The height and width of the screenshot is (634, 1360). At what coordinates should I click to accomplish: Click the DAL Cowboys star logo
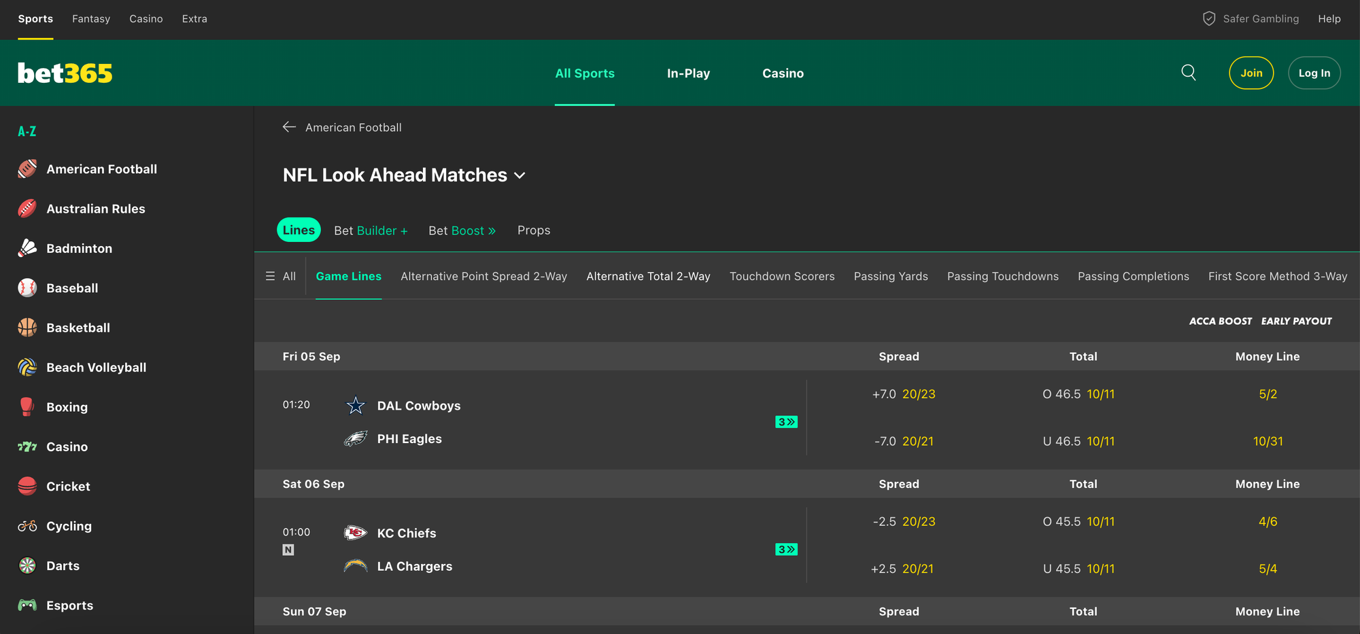tap(356, 406)
